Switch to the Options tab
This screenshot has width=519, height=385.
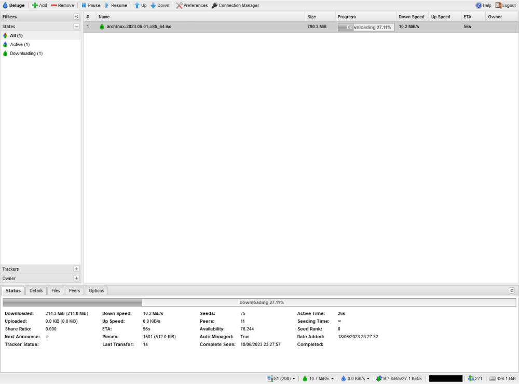click(97, 290)
